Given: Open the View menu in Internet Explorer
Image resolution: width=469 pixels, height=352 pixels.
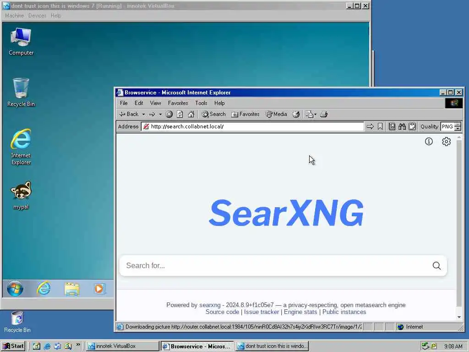Looking at the screenshot, I should coord(156,103).
